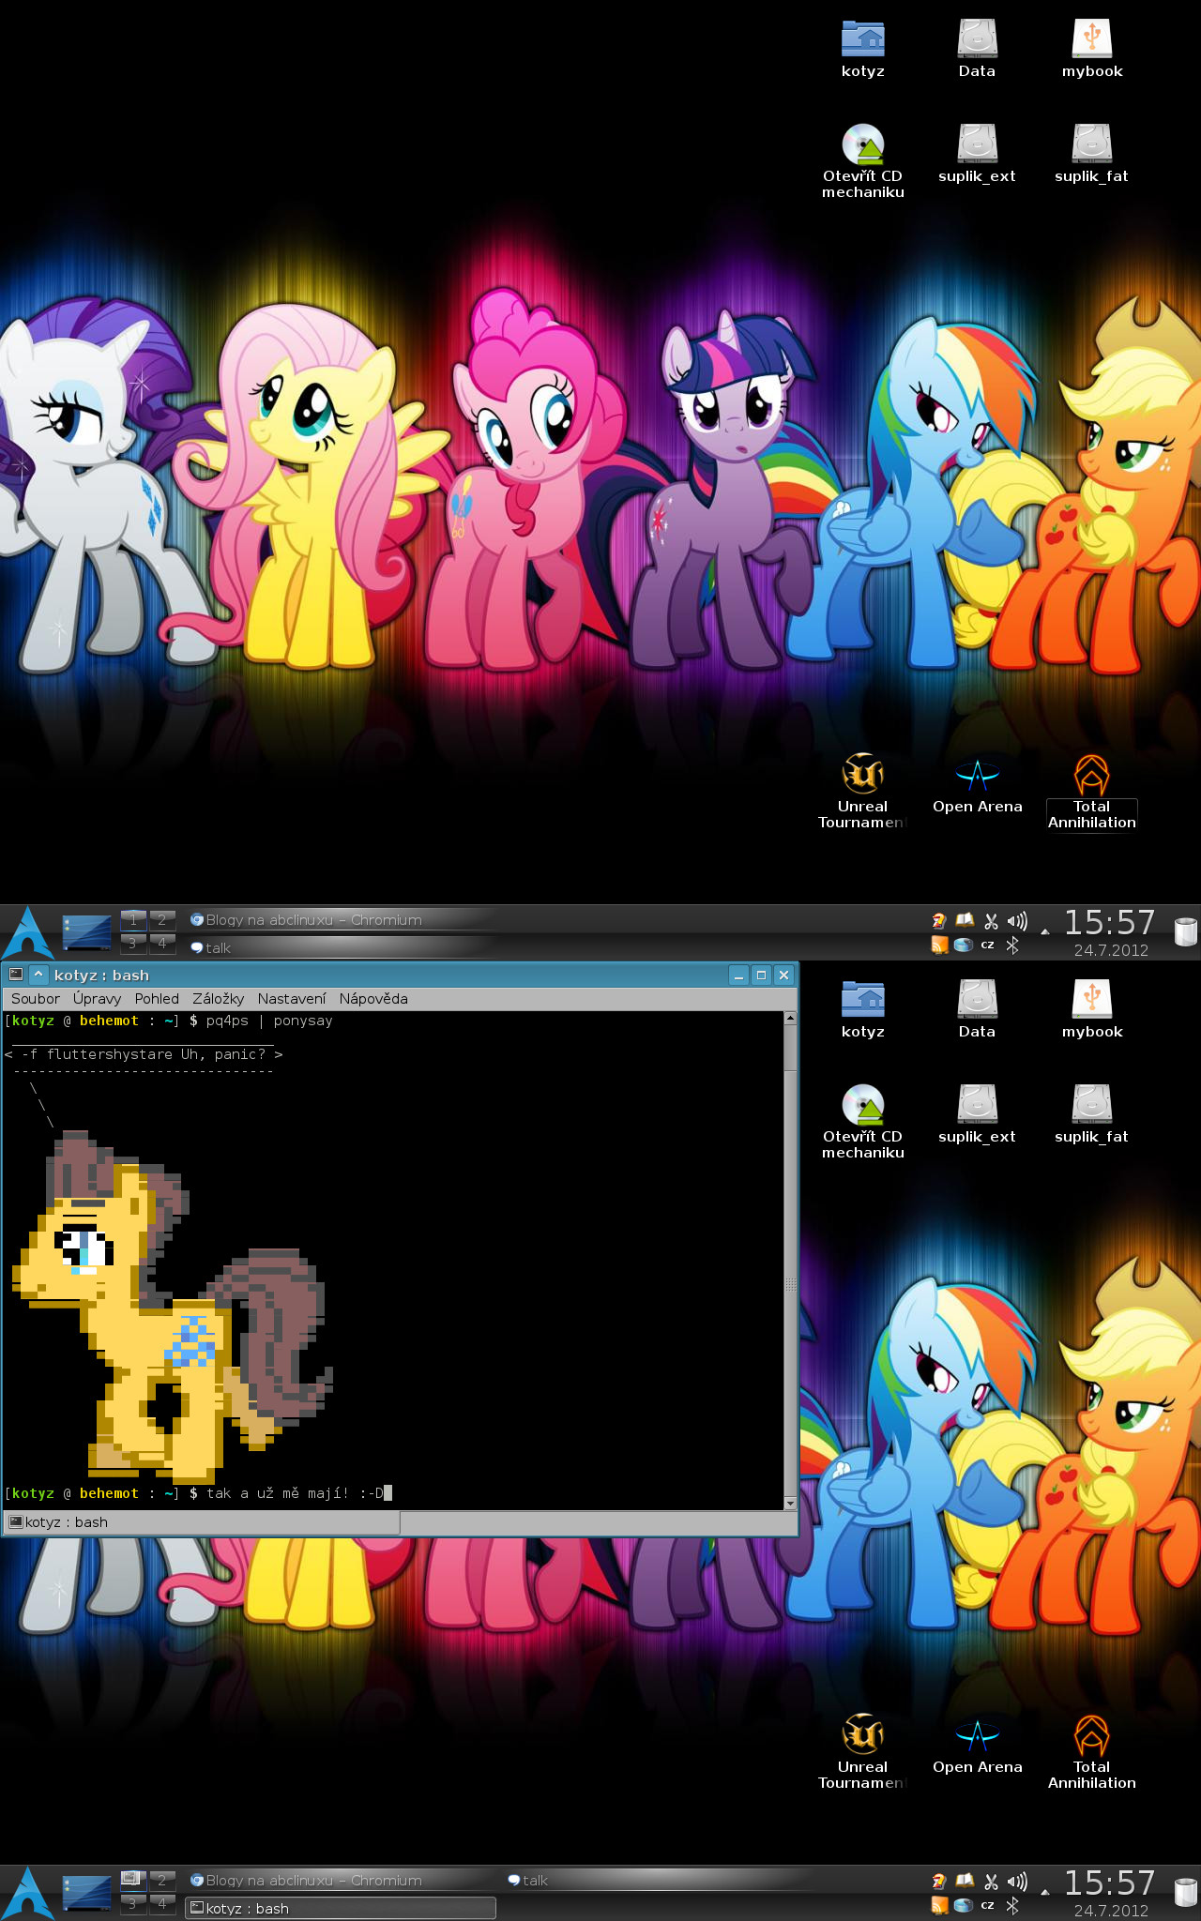The width and height of the screenshot is (1201, 1921).
Task: Click terminal scrollbar up arrow
Action: point(790,1018)
